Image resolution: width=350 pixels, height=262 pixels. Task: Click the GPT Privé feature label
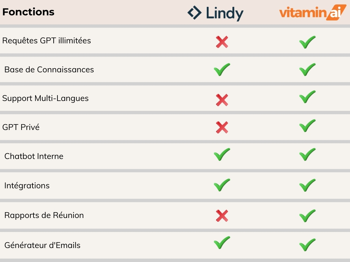tap(21, 127)
